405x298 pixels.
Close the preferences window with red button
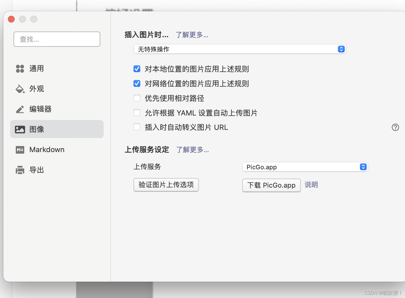pos(11,19)
